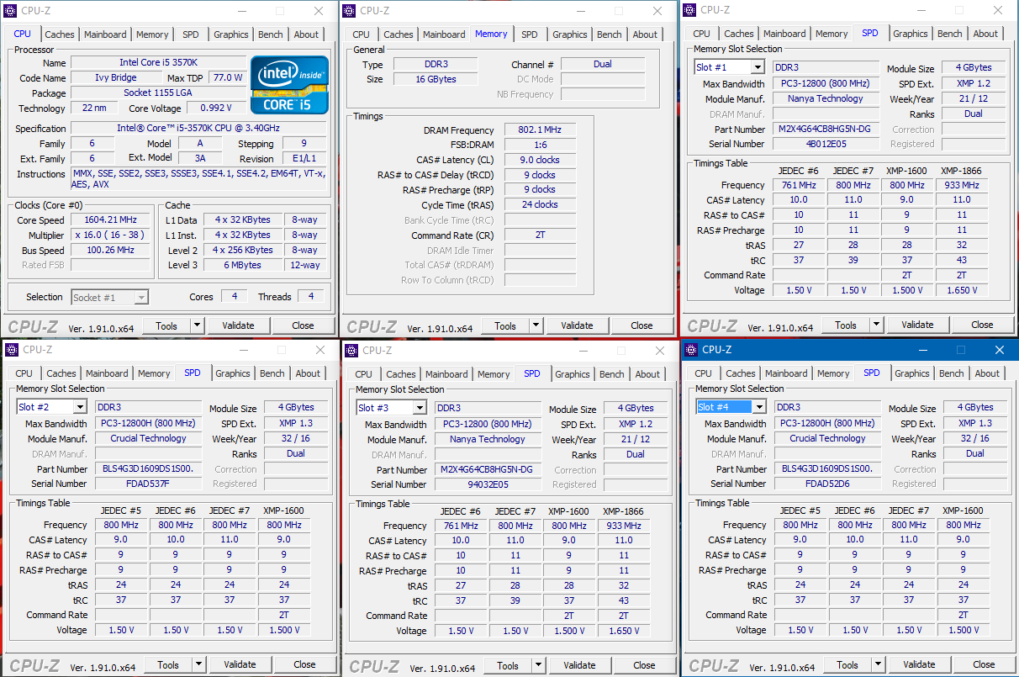Click Validate in the Slot #3 window
Screen dimensions: 1019x677
(579, 665)
